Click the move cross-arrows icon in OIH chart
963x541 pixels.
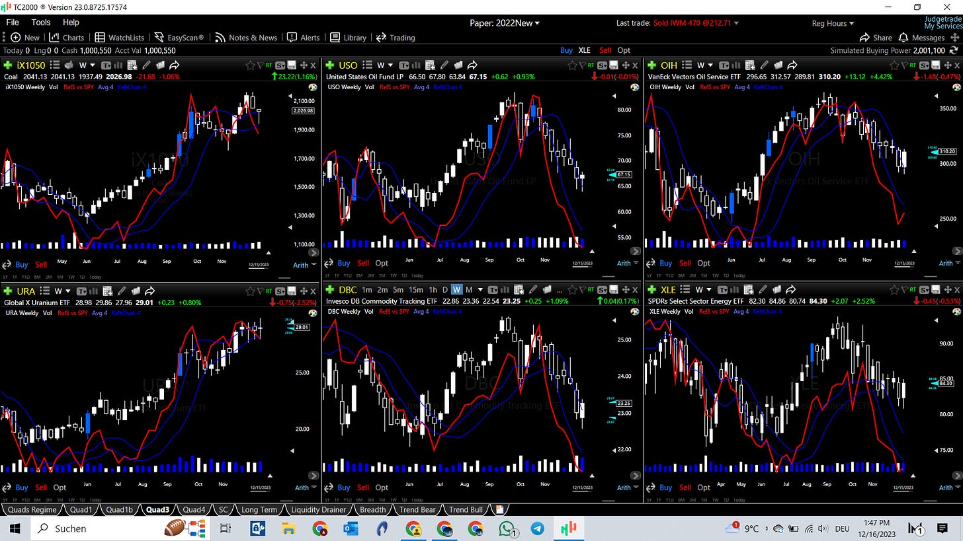[947, 65]
